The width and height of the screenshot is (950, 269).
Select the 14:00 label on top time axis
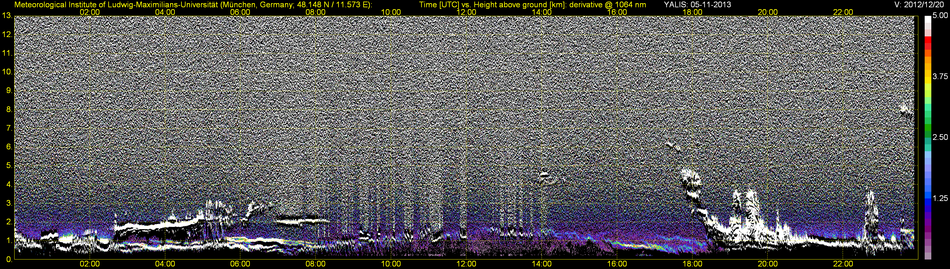point(542,12)
